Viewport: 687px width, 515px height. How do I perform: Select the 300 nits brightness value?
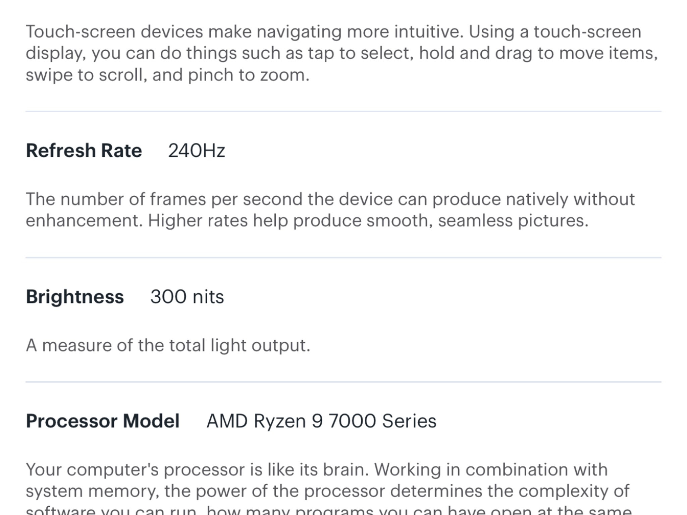pyautogui.click(x=187, y=297)
